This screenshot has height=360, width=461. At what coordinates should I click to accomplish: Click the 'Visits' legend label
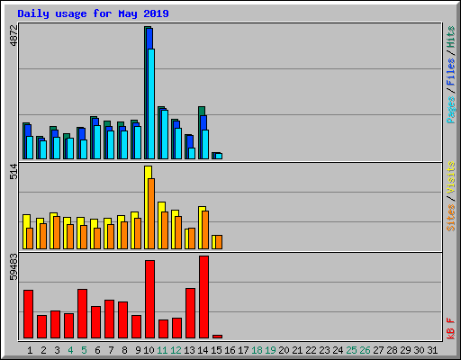pyautogui.click(x=451, y=178)
